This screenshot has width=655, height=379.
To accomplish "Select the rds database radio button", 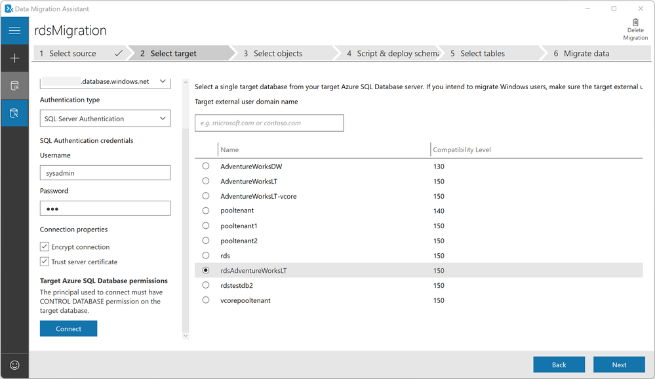I will (x=205, y=255).
